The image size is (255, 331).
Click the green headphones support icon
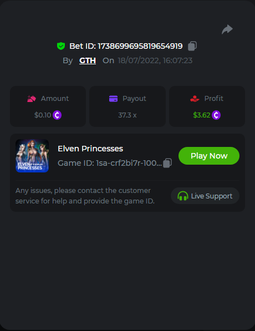click(x=183, y=196)
